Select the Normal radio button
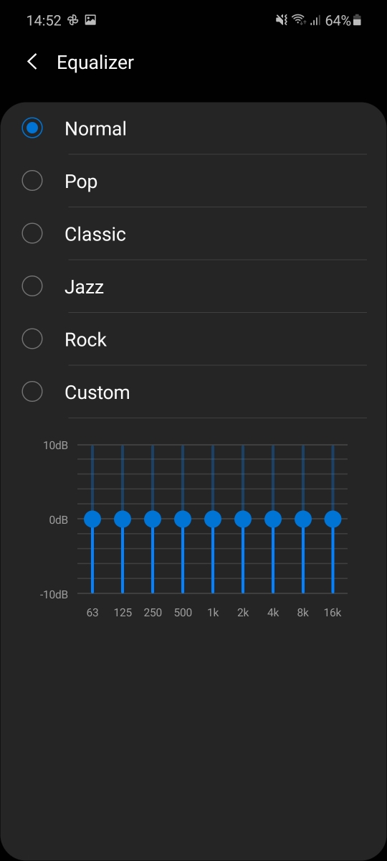Screen dimensions: 387x861 (32, 128)
